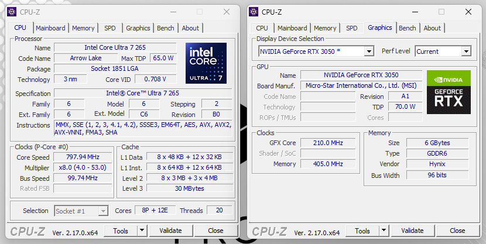The height and width of the screenshot is (244, 486).
Task: Select Graphics tab in right window
Action: pyautogui.click(x=380, y=28)
